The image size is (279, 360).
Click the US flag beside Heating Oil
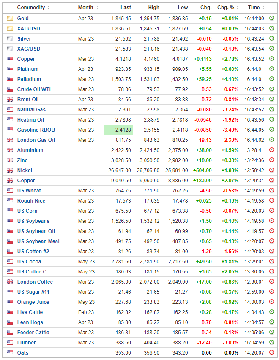point(10,119)
